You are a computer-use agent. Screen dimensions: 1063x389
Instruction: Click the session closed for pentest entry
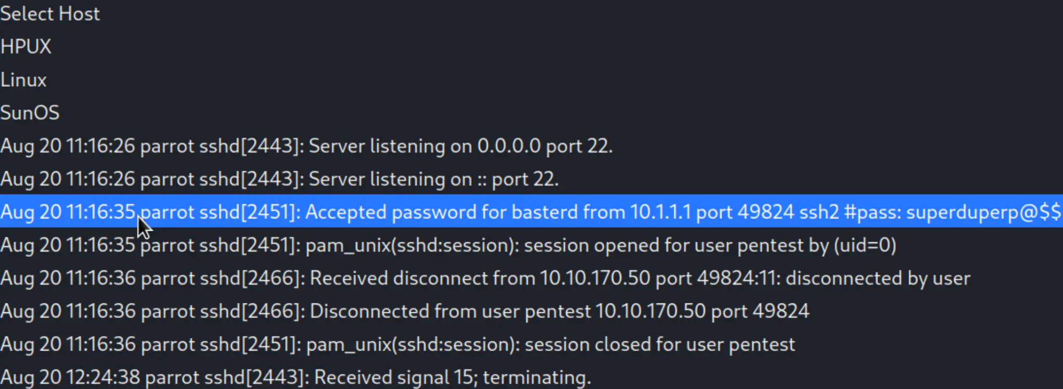point(397,344)
